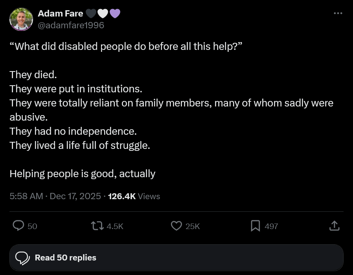Click the 25K likes count

[193, 226]
